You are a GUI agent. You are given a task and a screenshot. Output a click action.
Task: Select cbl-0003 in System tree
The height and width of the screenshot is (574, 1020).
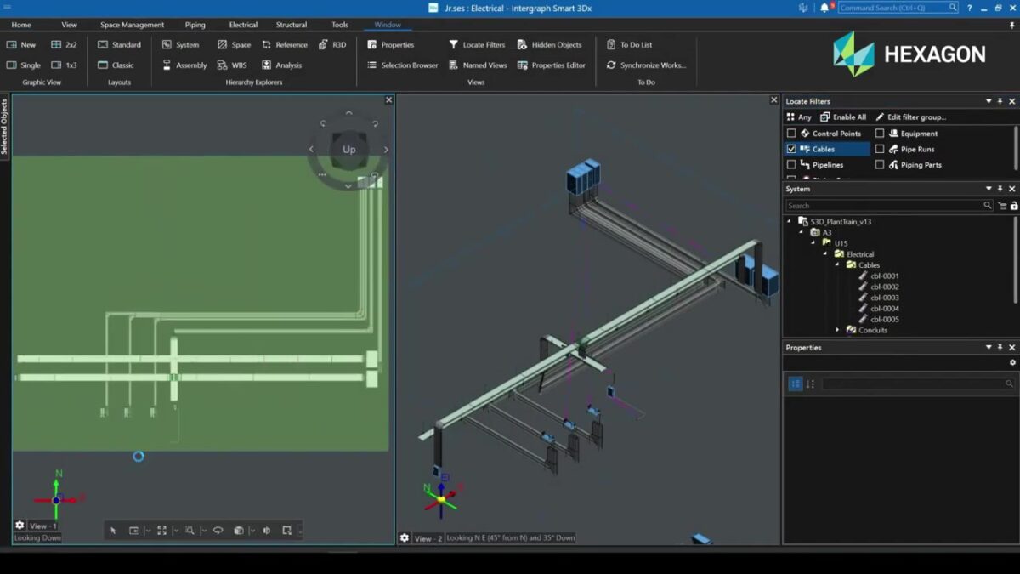(885, 298)
